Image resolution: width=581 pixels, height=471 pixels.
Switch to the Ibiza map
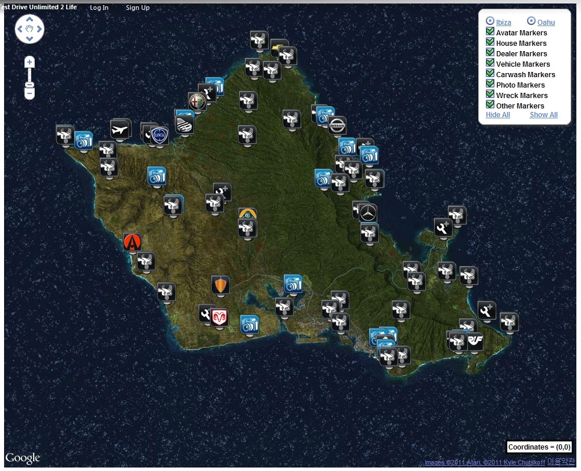[x=503, y=22]
